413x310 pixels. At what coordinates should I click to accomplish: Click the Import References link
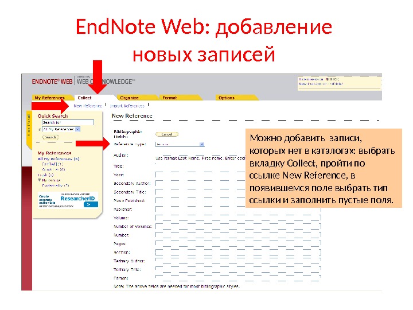[127, 106]
